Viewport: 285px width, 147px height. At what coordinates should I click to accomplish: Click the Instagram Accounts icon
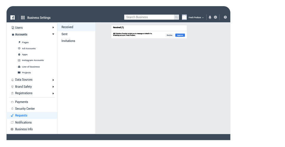pos(19,60)
